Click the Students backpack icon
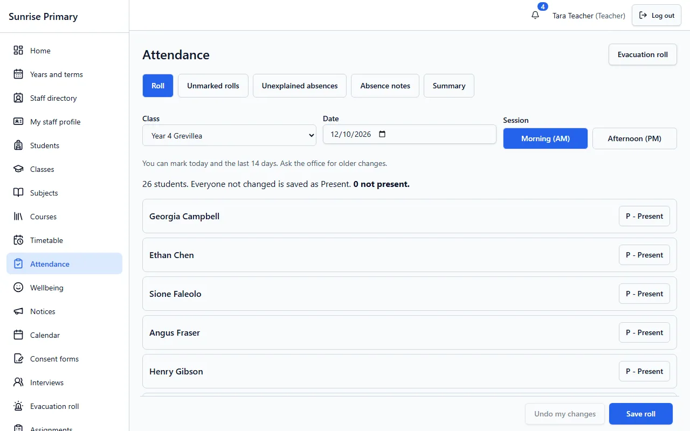Screen dimensions: 690x431 (x=18, y=145)
